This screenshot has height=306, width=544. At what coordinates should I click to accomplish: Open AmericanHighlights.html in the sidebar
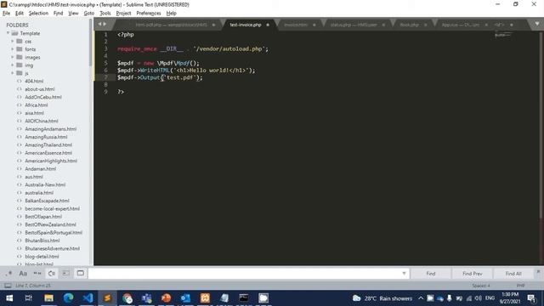51,161
